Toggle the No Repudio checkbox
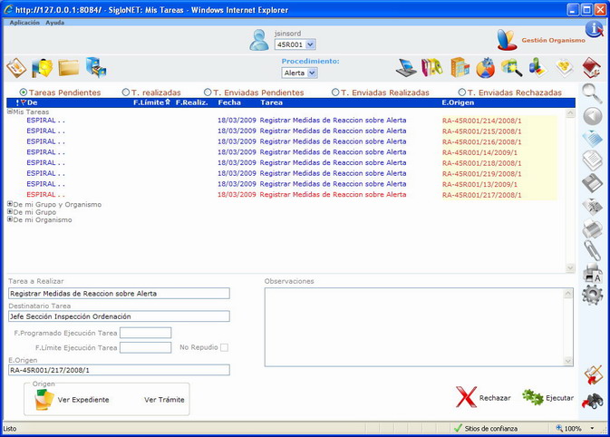 click(224, 347)
